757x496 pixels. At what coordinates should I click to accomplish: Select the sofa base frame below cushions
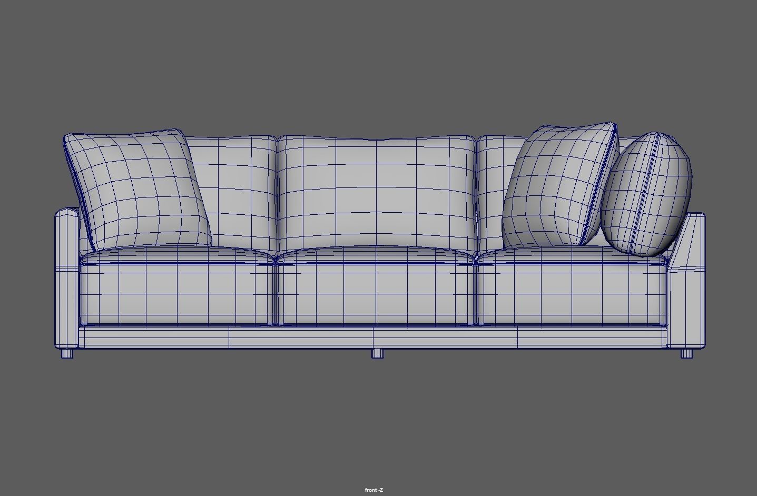373,338
